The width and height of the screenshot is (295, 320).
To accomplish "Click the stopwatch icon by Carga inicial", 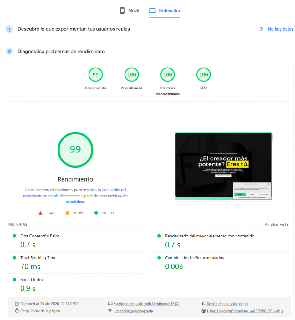I will (17, 311).
